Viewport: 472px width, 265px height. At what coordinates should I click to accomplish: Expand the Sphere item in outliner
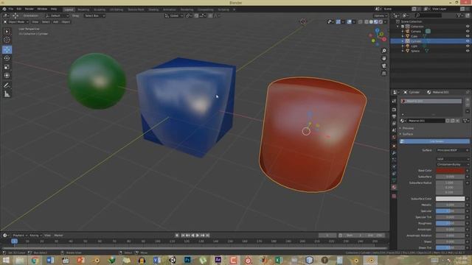pos(403,51)
